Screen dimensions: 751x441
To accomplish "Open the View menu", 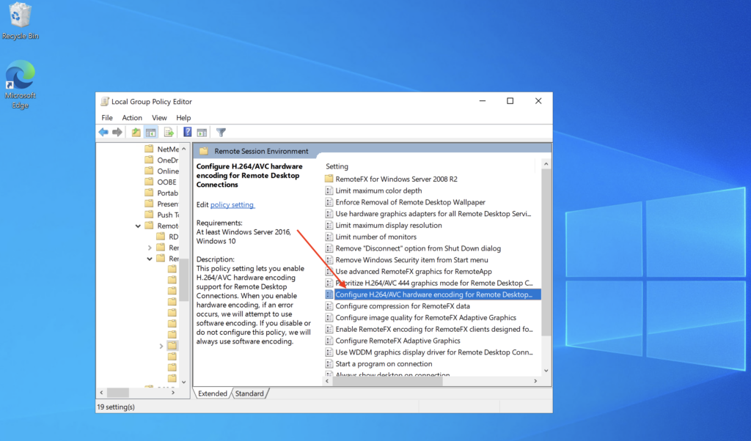I will 159,118.
